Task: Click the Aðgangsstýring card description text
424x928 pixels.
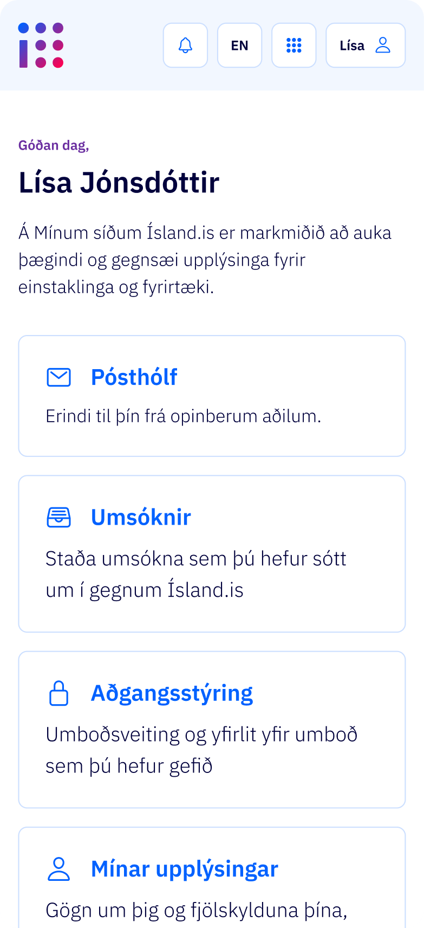Action: point(201,750)
